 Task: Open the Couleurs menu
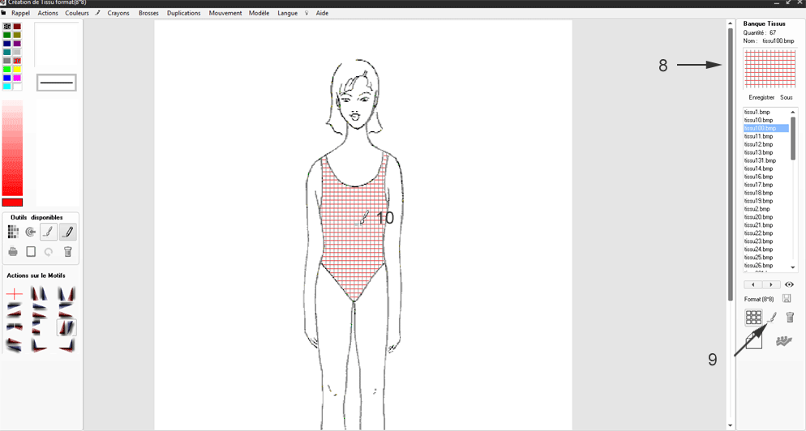point(77,13)
